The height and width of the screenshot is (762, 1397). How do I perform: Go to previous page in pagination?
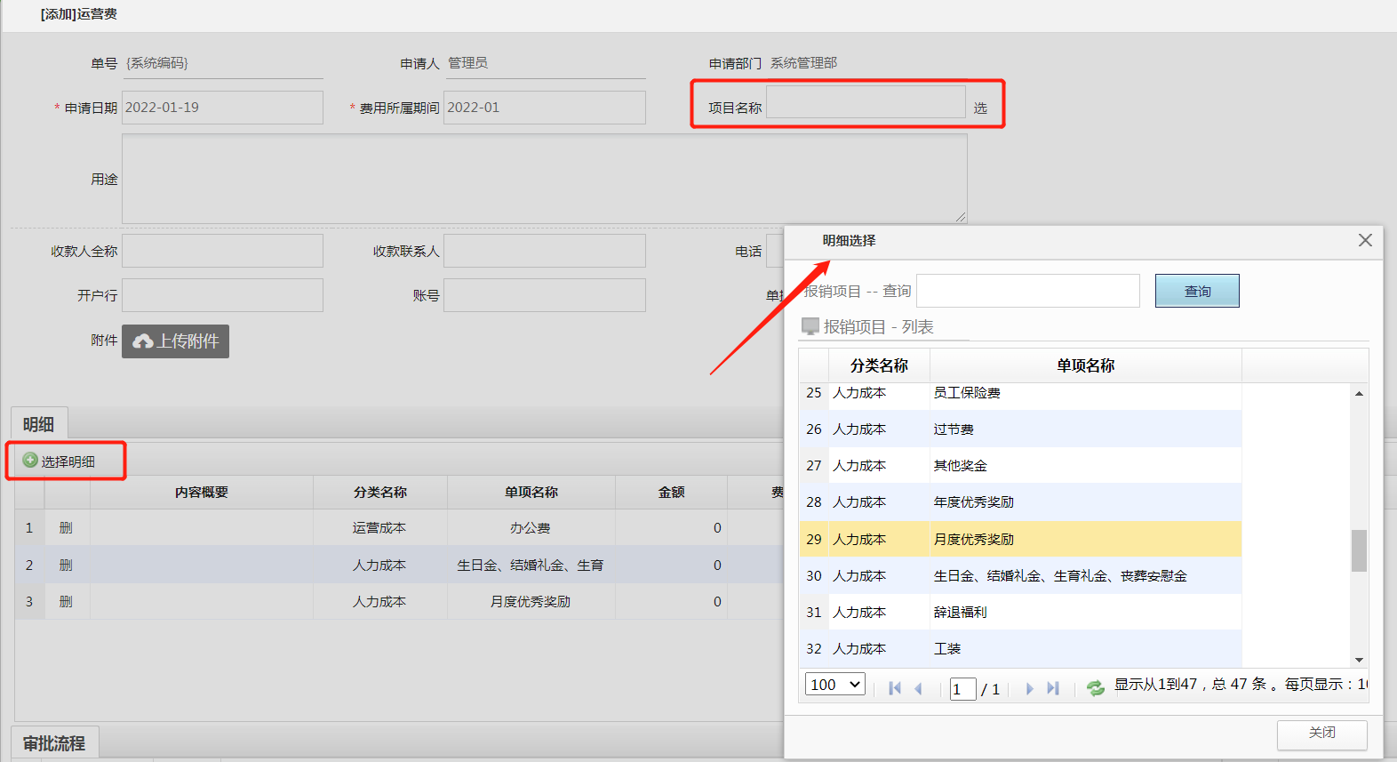click(x=919, y=688)
